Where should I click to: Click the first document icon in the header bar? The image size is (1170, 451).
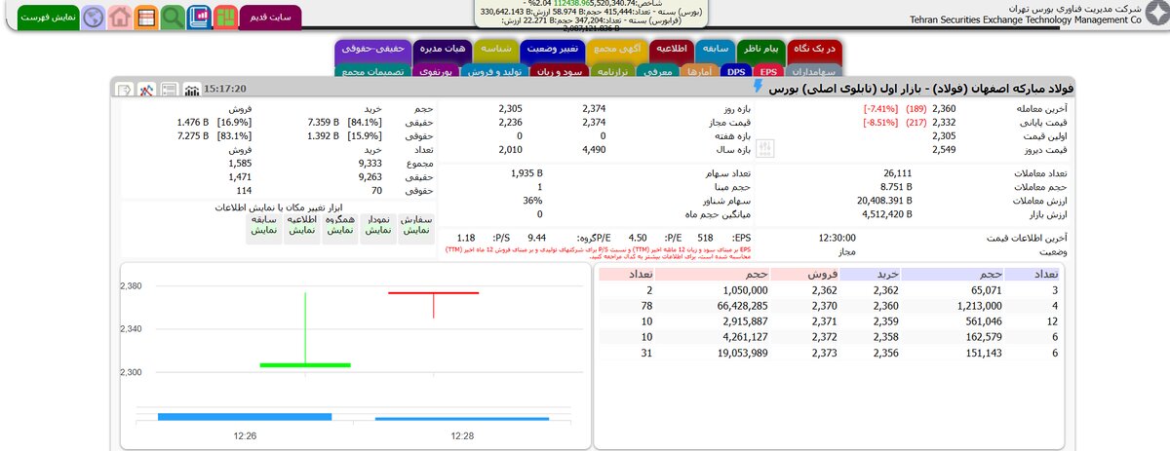(x=125, y=90)
